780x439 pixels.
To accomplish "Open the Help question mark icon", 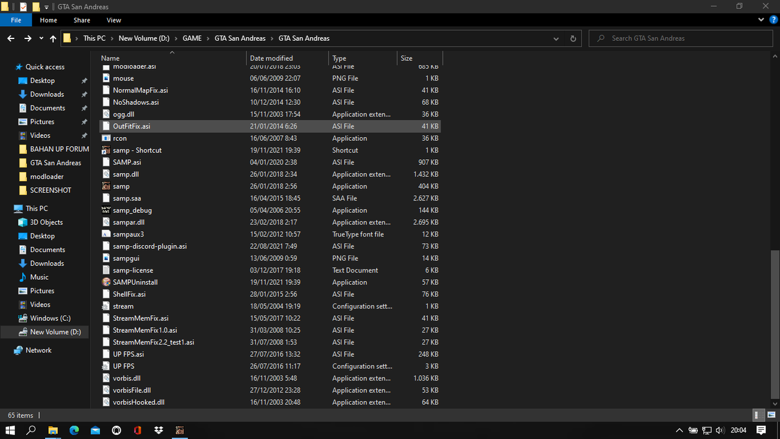I will click(x=773, y=20).
